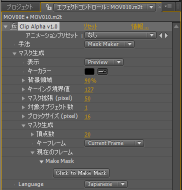182x190 pixels.
Task: Click the 手法 label
Action: click(24, 44)
